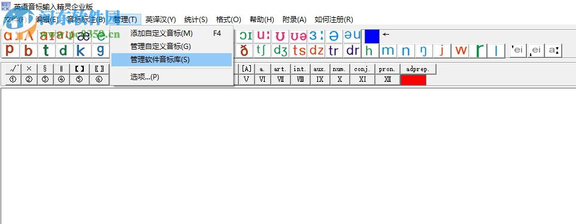Screen dimensions: 576x224
Task: Open the 格式(O) menu
Action: coord(229,20)
